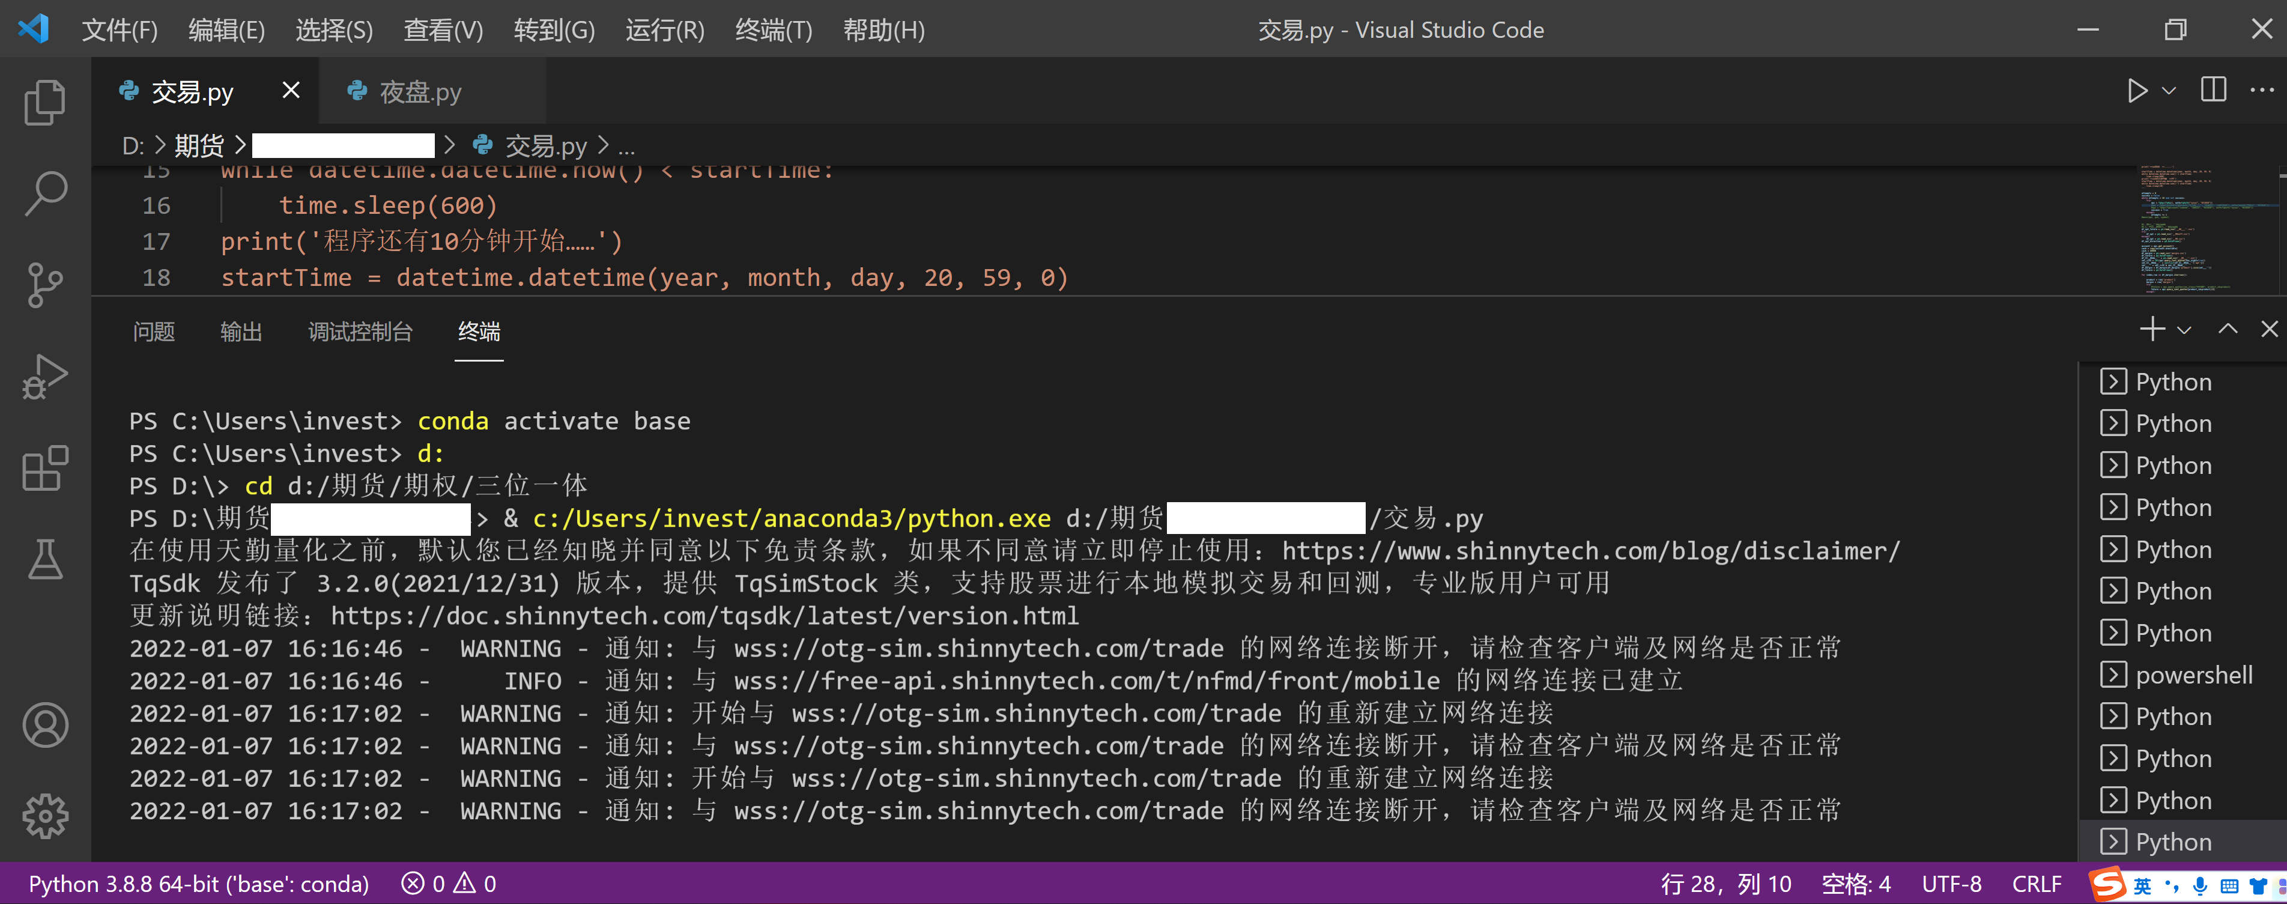Open run options dropdown next to play

[x=2169, y=91]
